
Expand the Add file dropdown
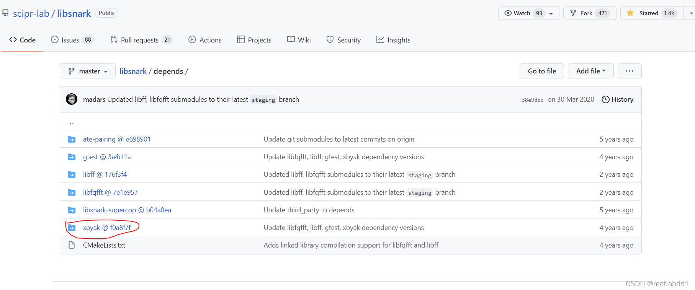(x=591, y=71)
